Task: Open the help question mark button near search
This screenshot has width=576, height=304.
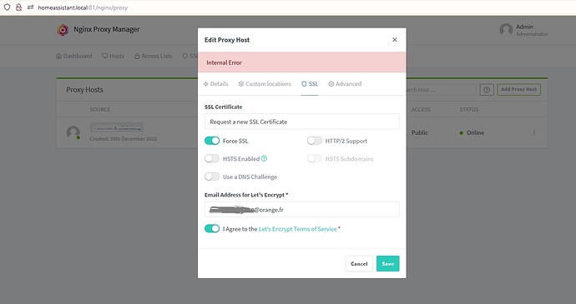Action: click(x=487, y=89)
